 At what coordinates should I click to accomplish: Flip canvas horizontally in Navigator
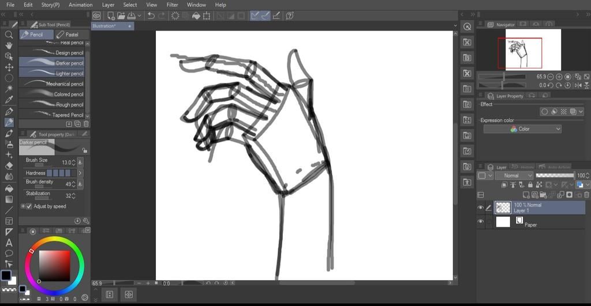pos(578,85)
